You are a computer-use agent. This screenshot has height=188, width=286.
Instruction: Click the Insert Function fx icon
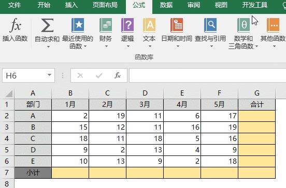15,25
